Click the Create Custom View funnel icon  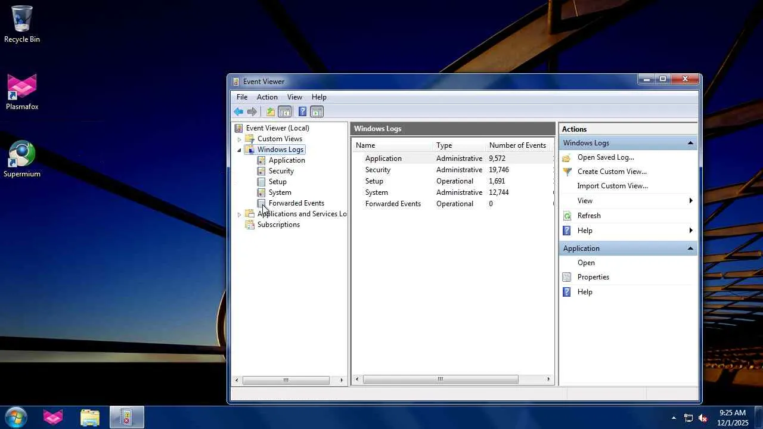pos(567,172)
